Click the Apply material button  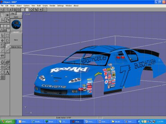pos(16,17)
